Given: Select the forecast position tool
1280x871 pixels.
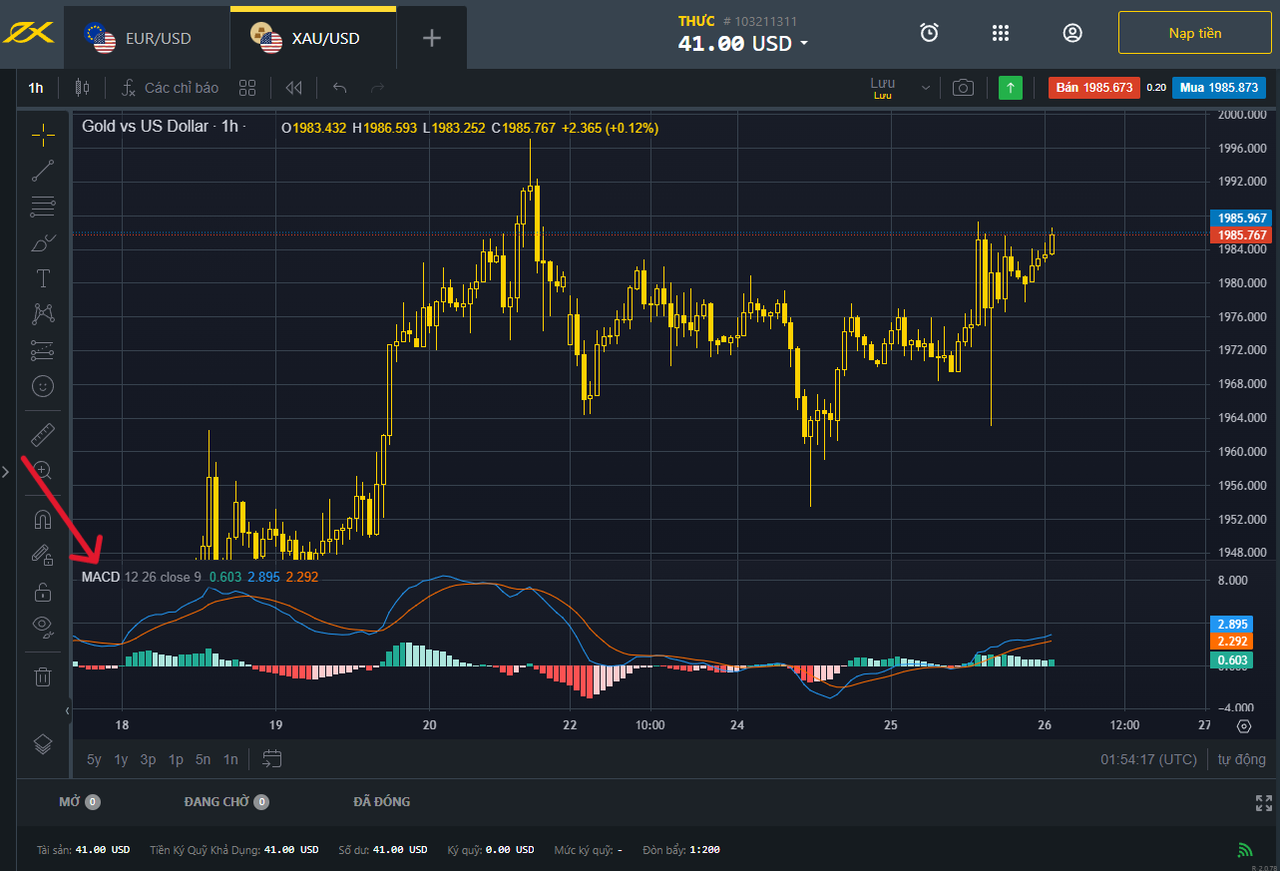Looking at the screenshot, I should pyautogui.click(x=43, y=350).
